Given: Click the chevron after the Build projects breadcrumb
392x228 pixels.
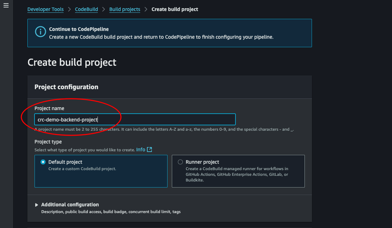Looking at the screenshot, I should (146, 9).
